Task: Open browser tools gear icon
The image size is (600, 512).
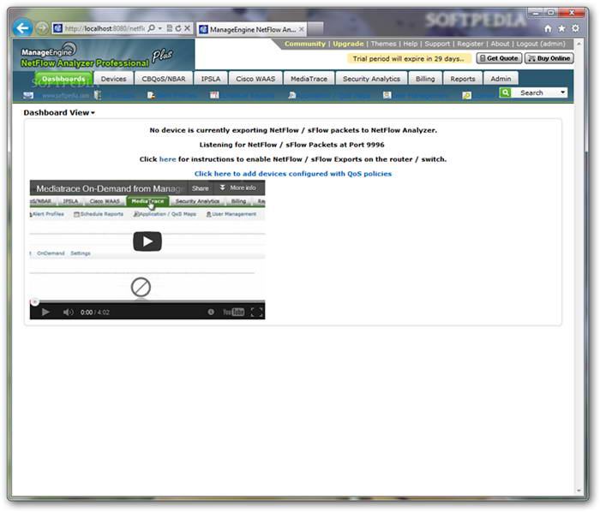Action: coord(575,28)
